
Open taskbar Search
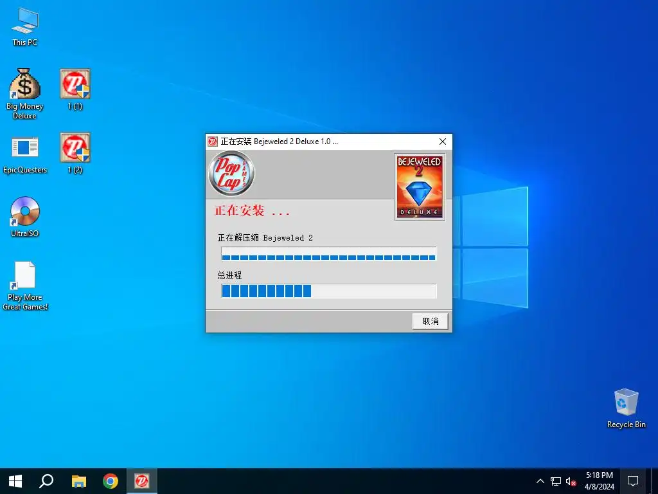(46, 481)
